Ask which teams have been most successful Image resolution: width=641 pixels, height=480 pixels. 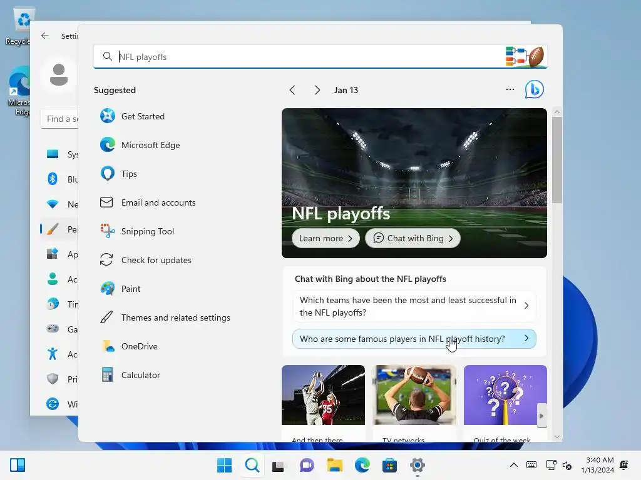pyautogui.click(x=414, y=306)
